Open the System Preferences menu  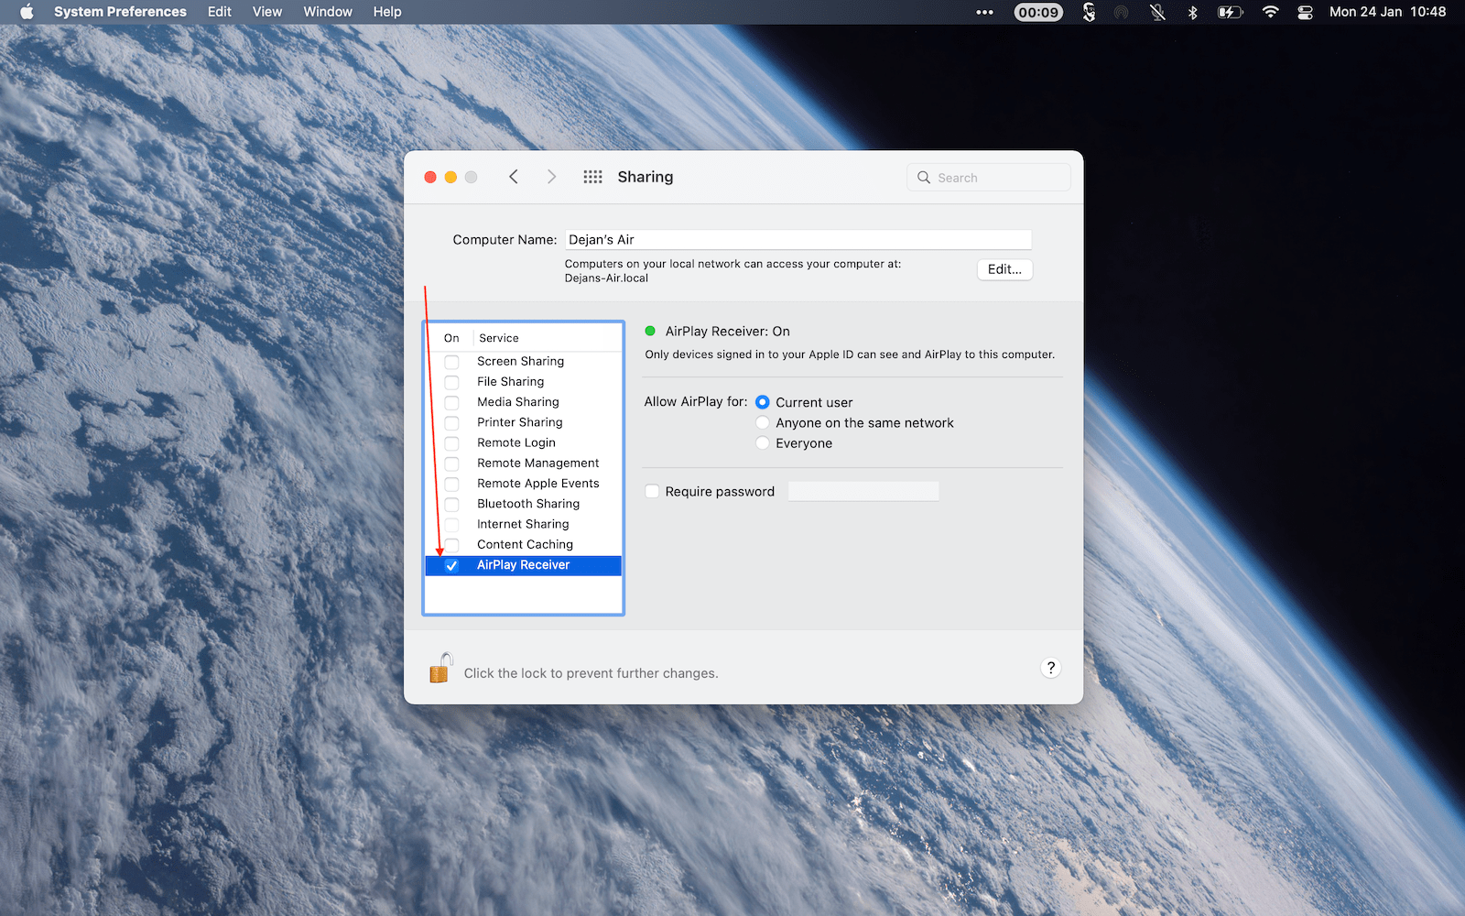click(x=120, y=12)
